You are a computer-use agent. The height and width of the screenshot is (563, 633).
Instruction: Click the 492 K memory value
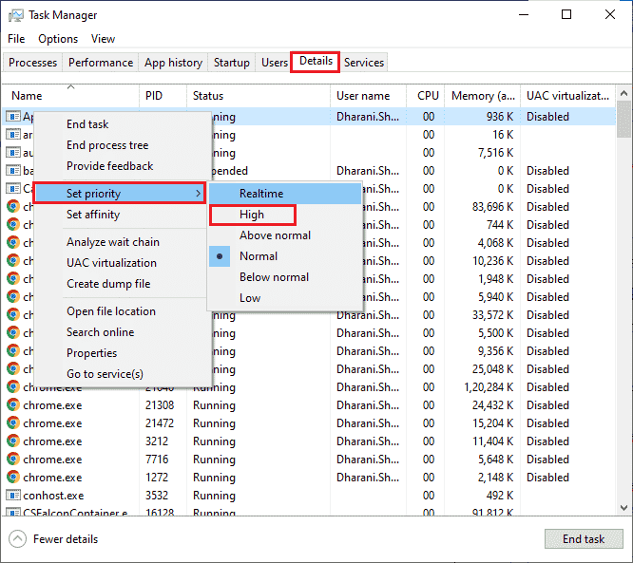(x=500, y=496)
